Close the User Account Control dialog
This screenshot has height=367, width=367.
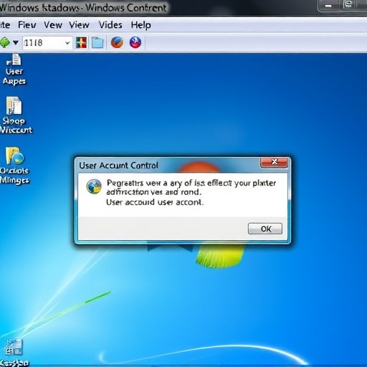[x=274, y=162]
